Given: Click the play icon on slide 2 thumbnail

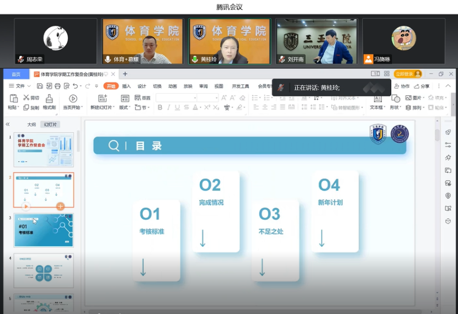Looking at the screenshot, I should (x=26, y=207).
